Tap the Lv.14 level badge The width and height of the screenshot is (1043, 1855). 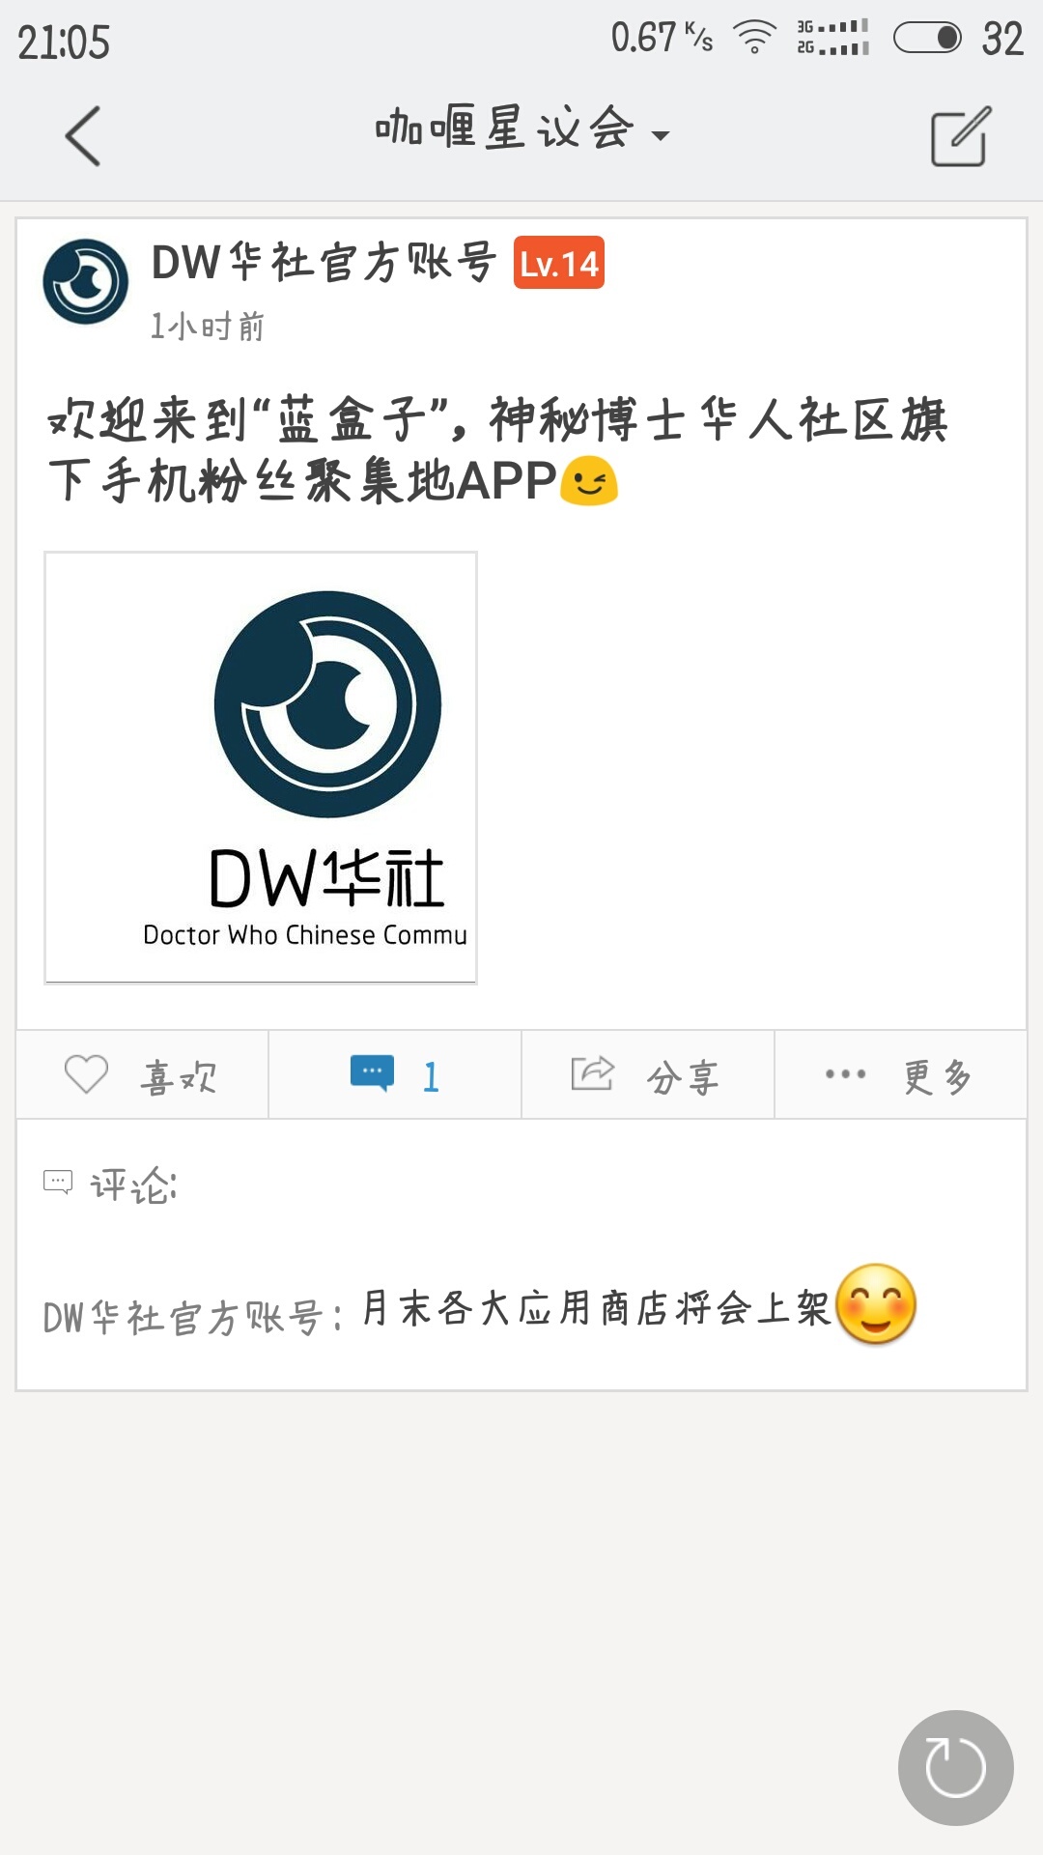(x=559, y=263)
